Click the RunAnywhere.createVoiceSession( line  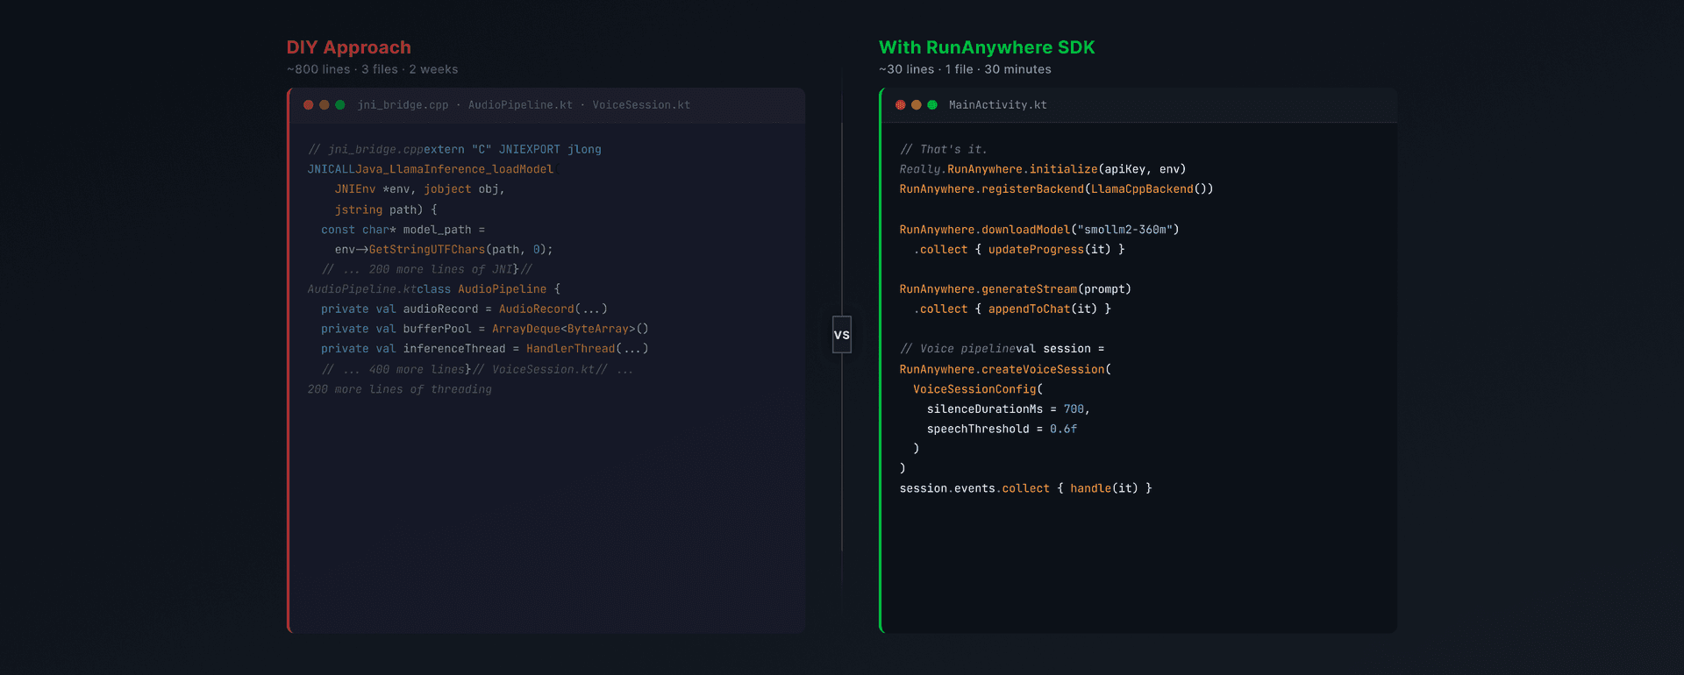click(x=1005, y=370)
